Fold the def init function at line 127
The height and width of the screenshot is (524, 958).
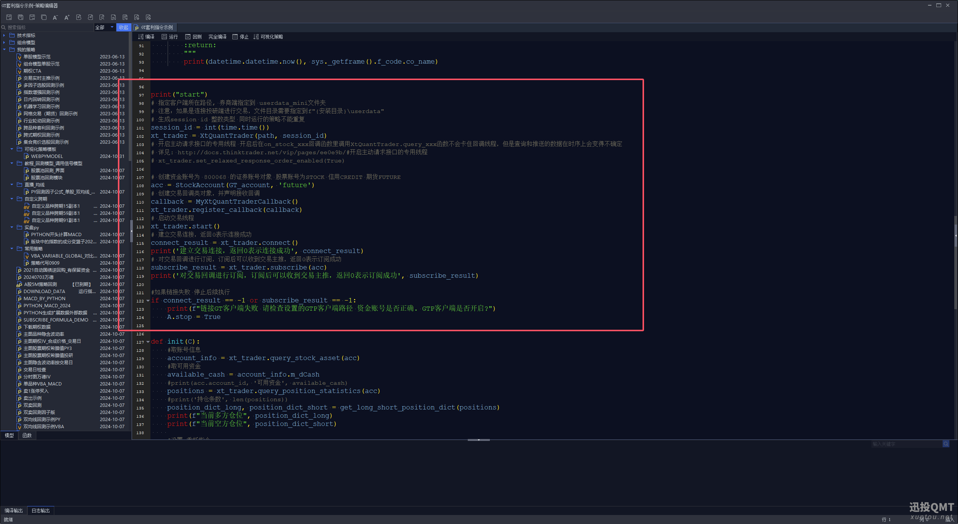pyautogui.click(x=148, y=342)
